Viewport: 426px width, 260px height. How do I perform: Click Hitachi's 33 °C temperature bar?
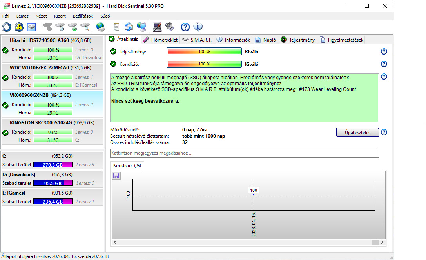point(53,58)
